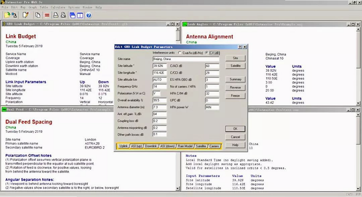Click the Site button

point(235,58)
